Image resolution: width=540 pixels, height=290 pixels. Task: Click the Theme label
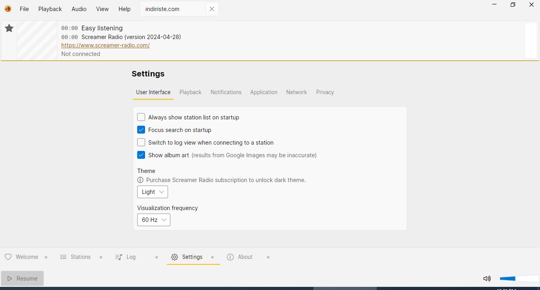click(x=146, y=171)
